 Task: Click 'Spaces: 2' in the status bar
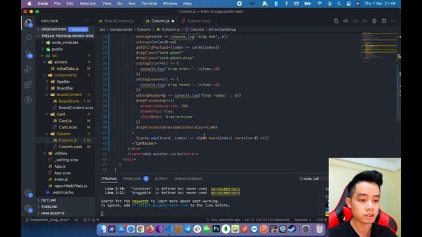303,220
